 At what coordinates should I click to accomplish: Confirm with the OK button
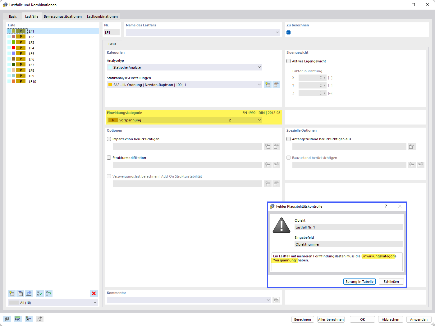click(x=363, y=319)
